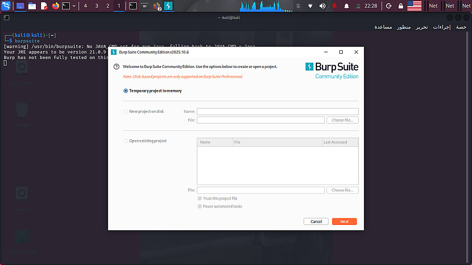Switch to workspace 1
This screenshot has height=265, width=472.
(x=119, y=6)
